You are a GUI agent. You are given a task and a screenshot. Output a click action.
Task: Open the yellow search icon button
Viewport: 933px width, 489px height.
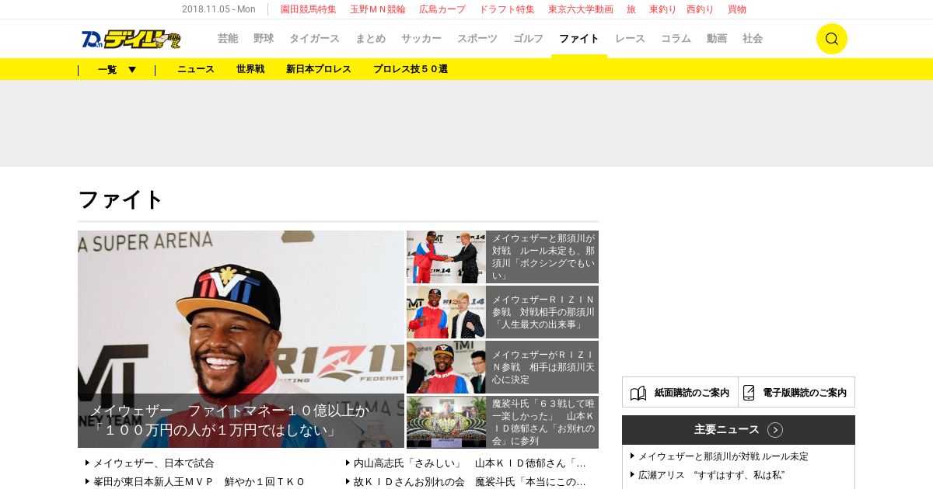tap(831, 39)
